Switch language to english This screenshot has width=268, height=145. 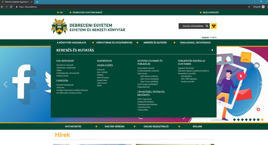[x=213, y=37]
